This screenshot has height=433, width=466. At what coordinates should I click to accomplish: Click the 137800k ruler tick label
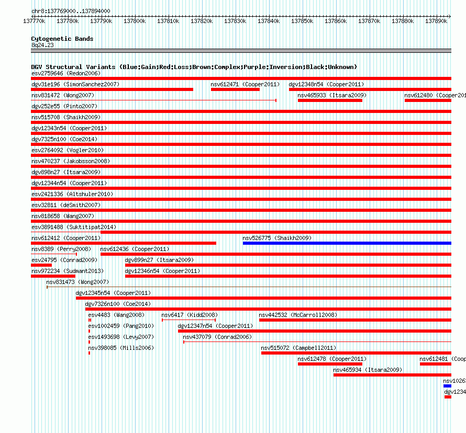point(135,21)
